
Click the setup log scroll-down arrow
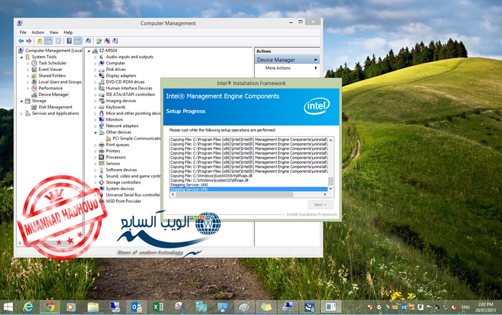331,189
